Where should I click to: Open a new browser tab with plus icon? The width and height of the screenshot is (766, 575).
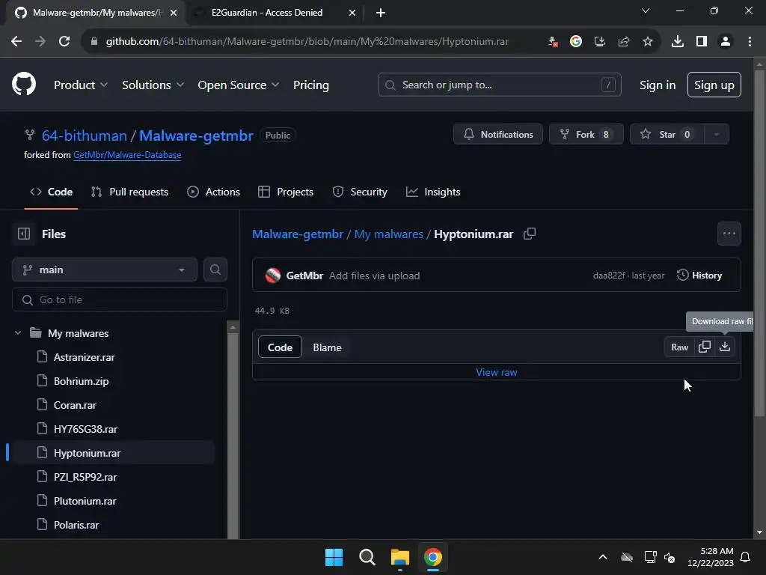[x=381, y=13]
